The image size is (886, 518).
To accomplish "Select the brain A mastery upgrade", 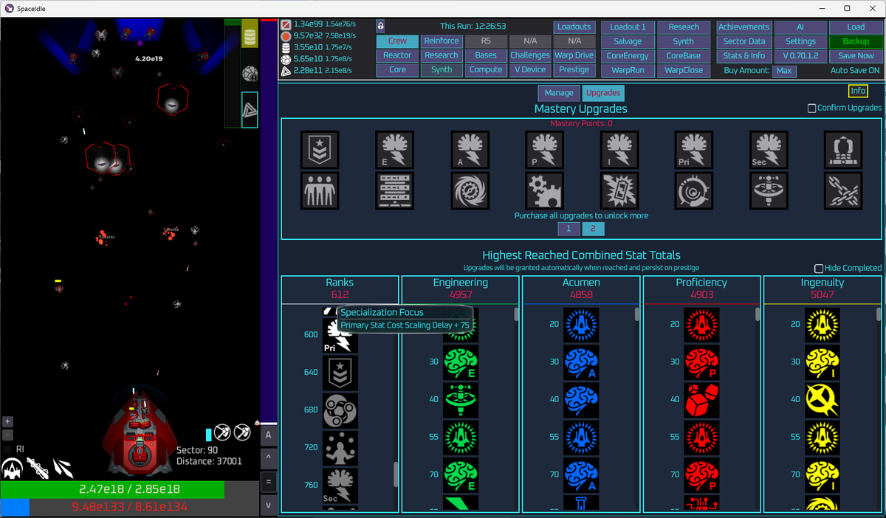I will pyautogui.click(x=470, y=150).
